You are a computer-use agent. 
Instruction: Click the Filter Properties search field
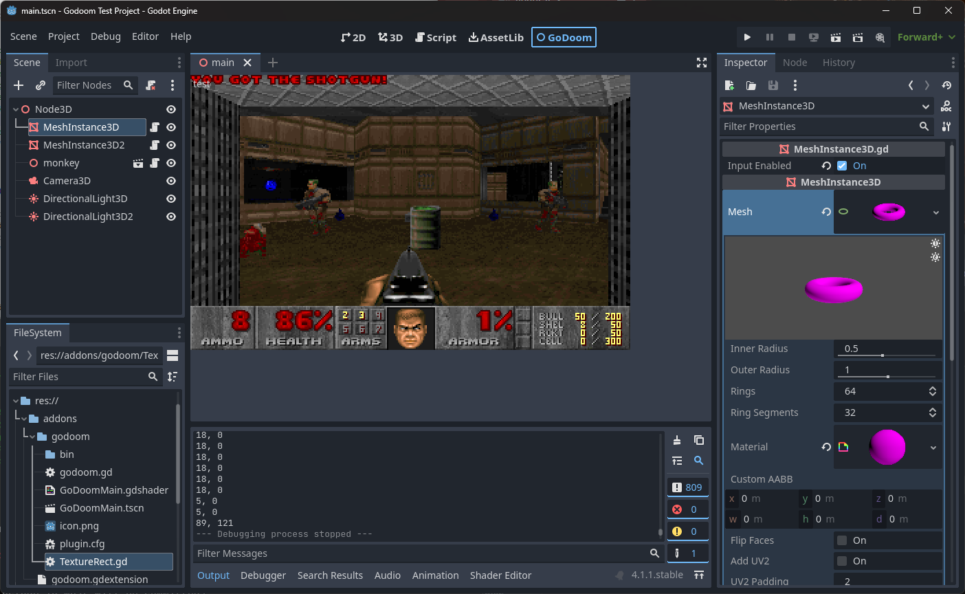tap(828, 126)
